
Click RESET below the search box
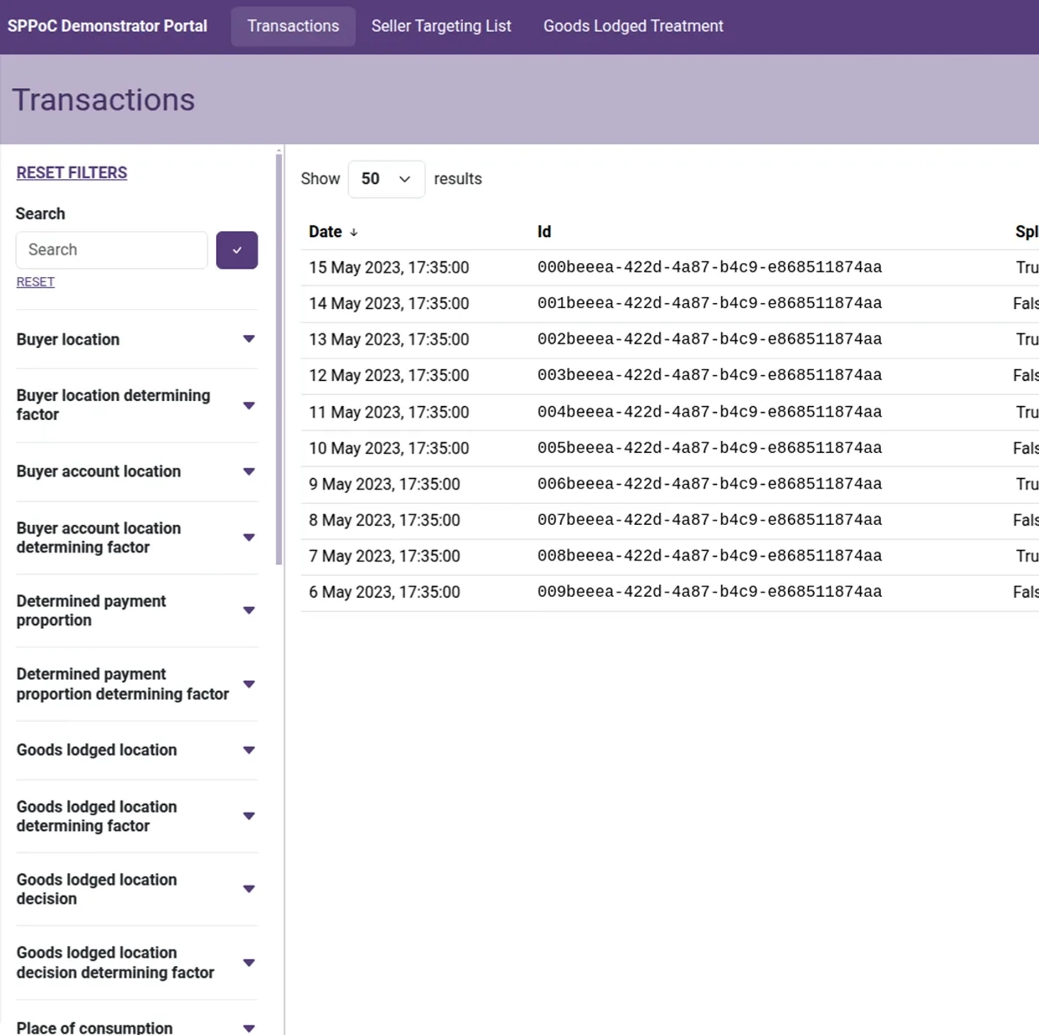click(35, 281)
